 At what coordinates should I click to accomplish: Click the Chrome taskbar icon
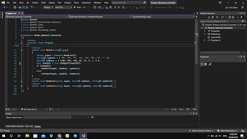(x=59, y=136)
